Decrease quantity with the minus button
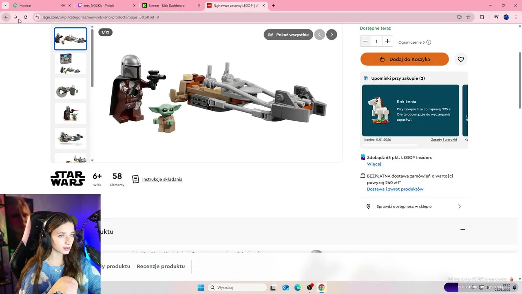 point(365,41)
